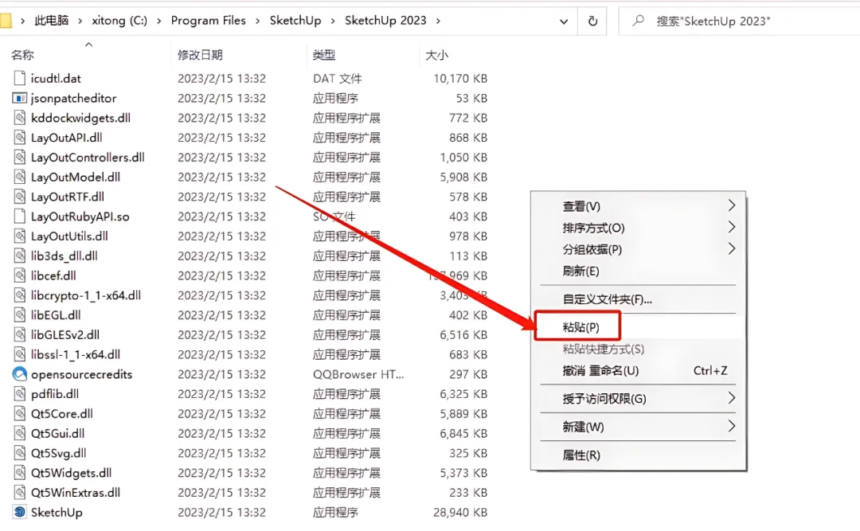
Task: Select the libcef.dll file name
Action: (53, 276)
